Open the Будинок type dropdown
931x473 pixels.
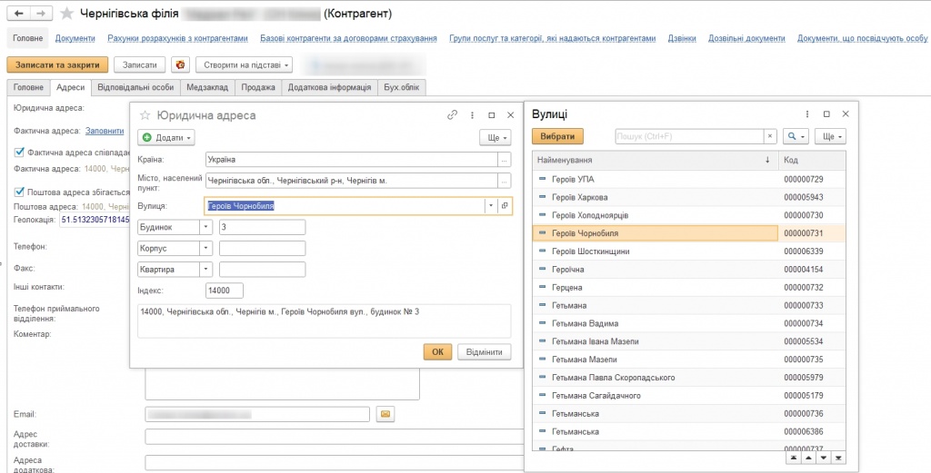(206, 227)
